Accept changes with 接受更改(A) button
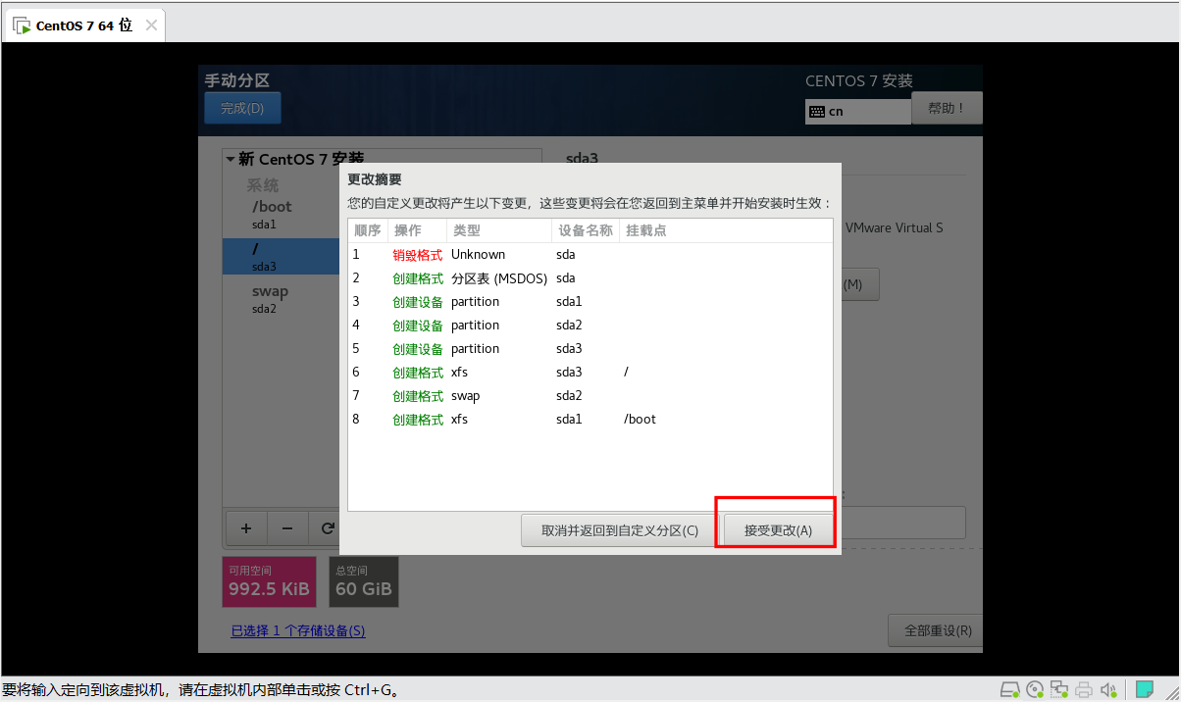1181x702 pixels. click(x=778, y=530)
